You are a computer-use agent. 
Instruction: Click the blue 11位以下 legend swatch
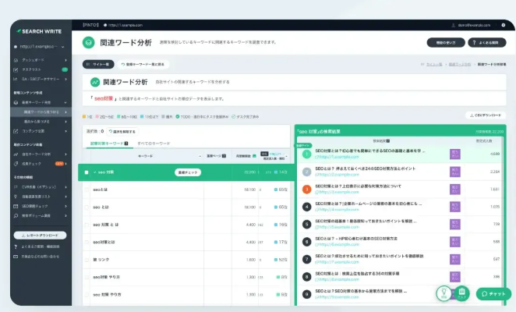[142, 117]
